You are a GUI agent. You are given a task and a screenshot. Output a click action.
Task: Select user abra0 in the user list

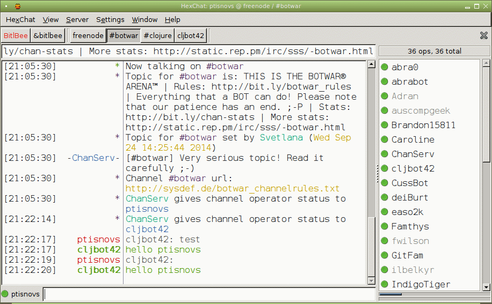pos(430,67)
